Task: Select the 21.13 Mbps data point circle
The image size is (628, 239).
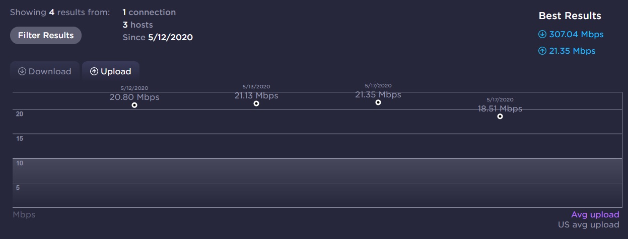Action: tap(256, 103)
